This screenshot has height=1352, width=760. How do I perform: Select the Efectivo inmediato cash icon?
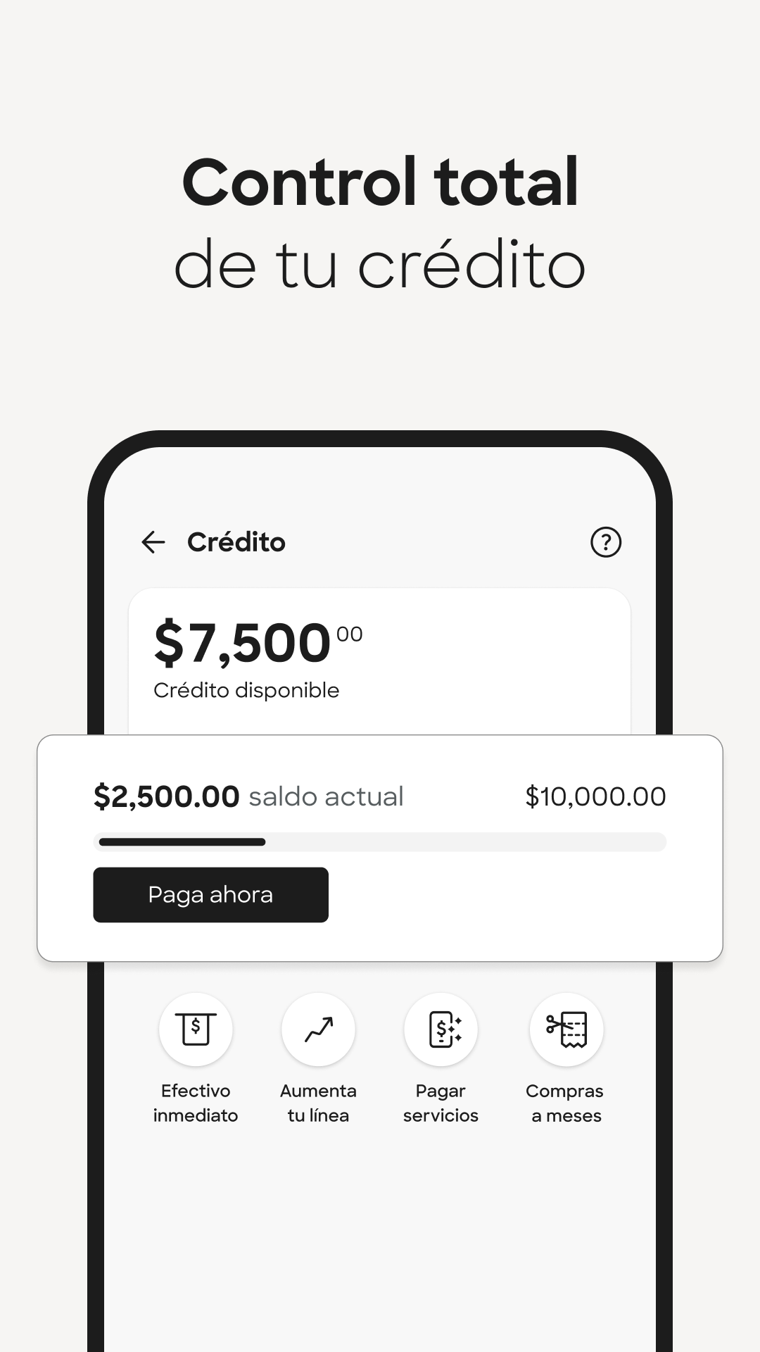(196, 1029)
